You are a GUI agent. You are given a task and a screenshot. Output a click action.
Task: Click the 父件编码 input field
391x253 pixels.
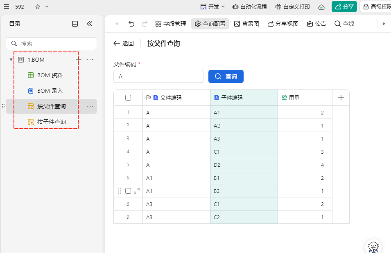tap(158, 76)
